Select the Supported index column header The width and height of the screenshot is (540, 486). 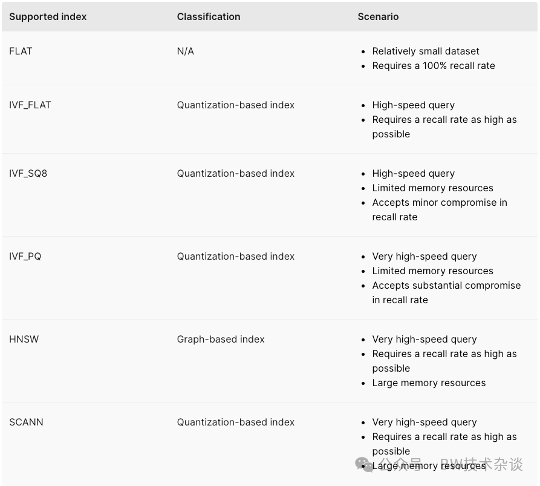point(48,16)
